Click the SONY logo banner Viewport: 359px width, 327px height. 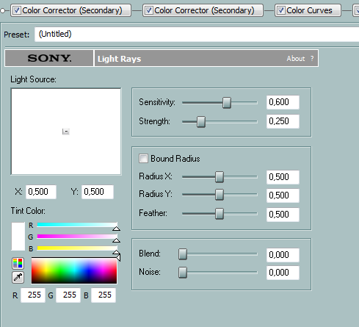49,58
